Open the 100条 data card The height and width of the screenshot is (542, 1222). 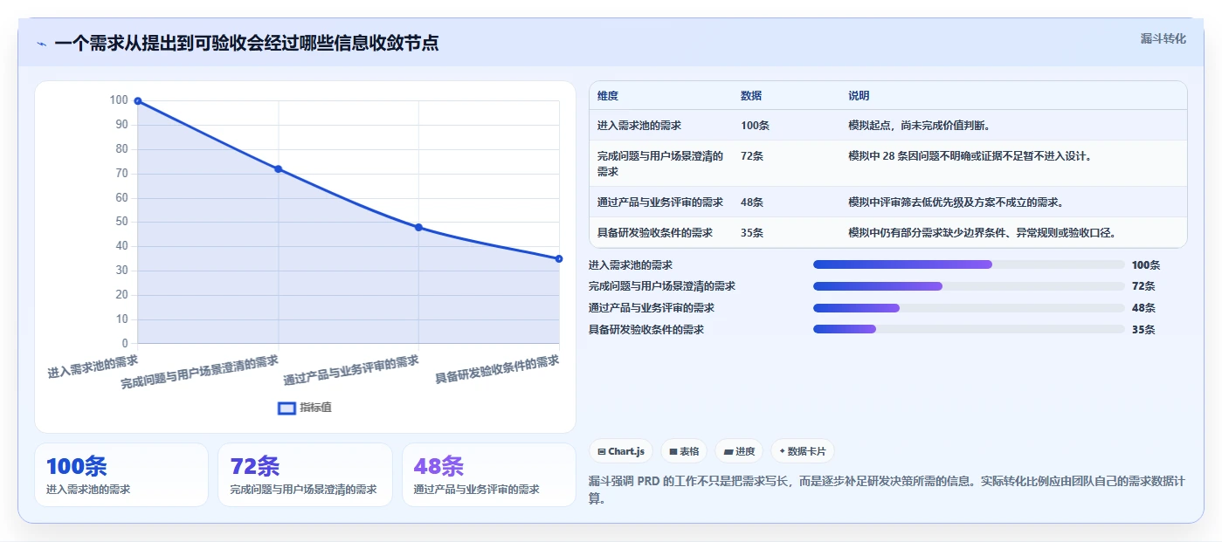tap(121, 475)
